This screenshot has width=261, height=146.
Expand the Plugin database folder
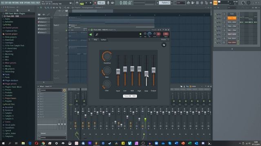[11, 80]
